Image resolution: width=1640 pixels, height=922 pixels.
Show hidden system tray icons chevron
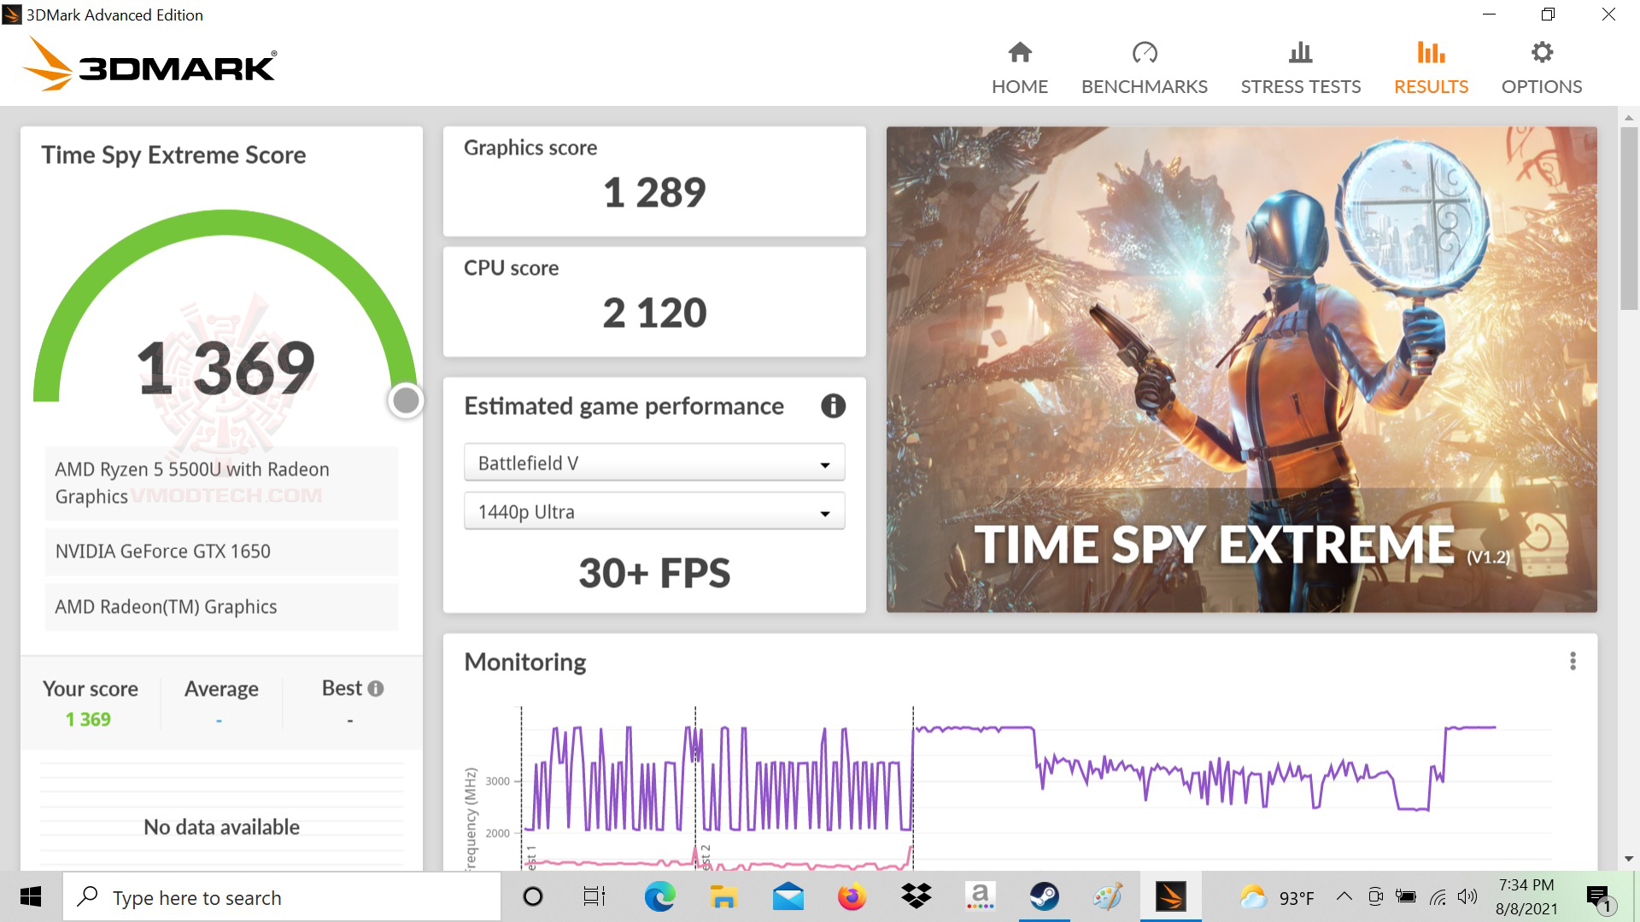click(x=1344, y=896)
